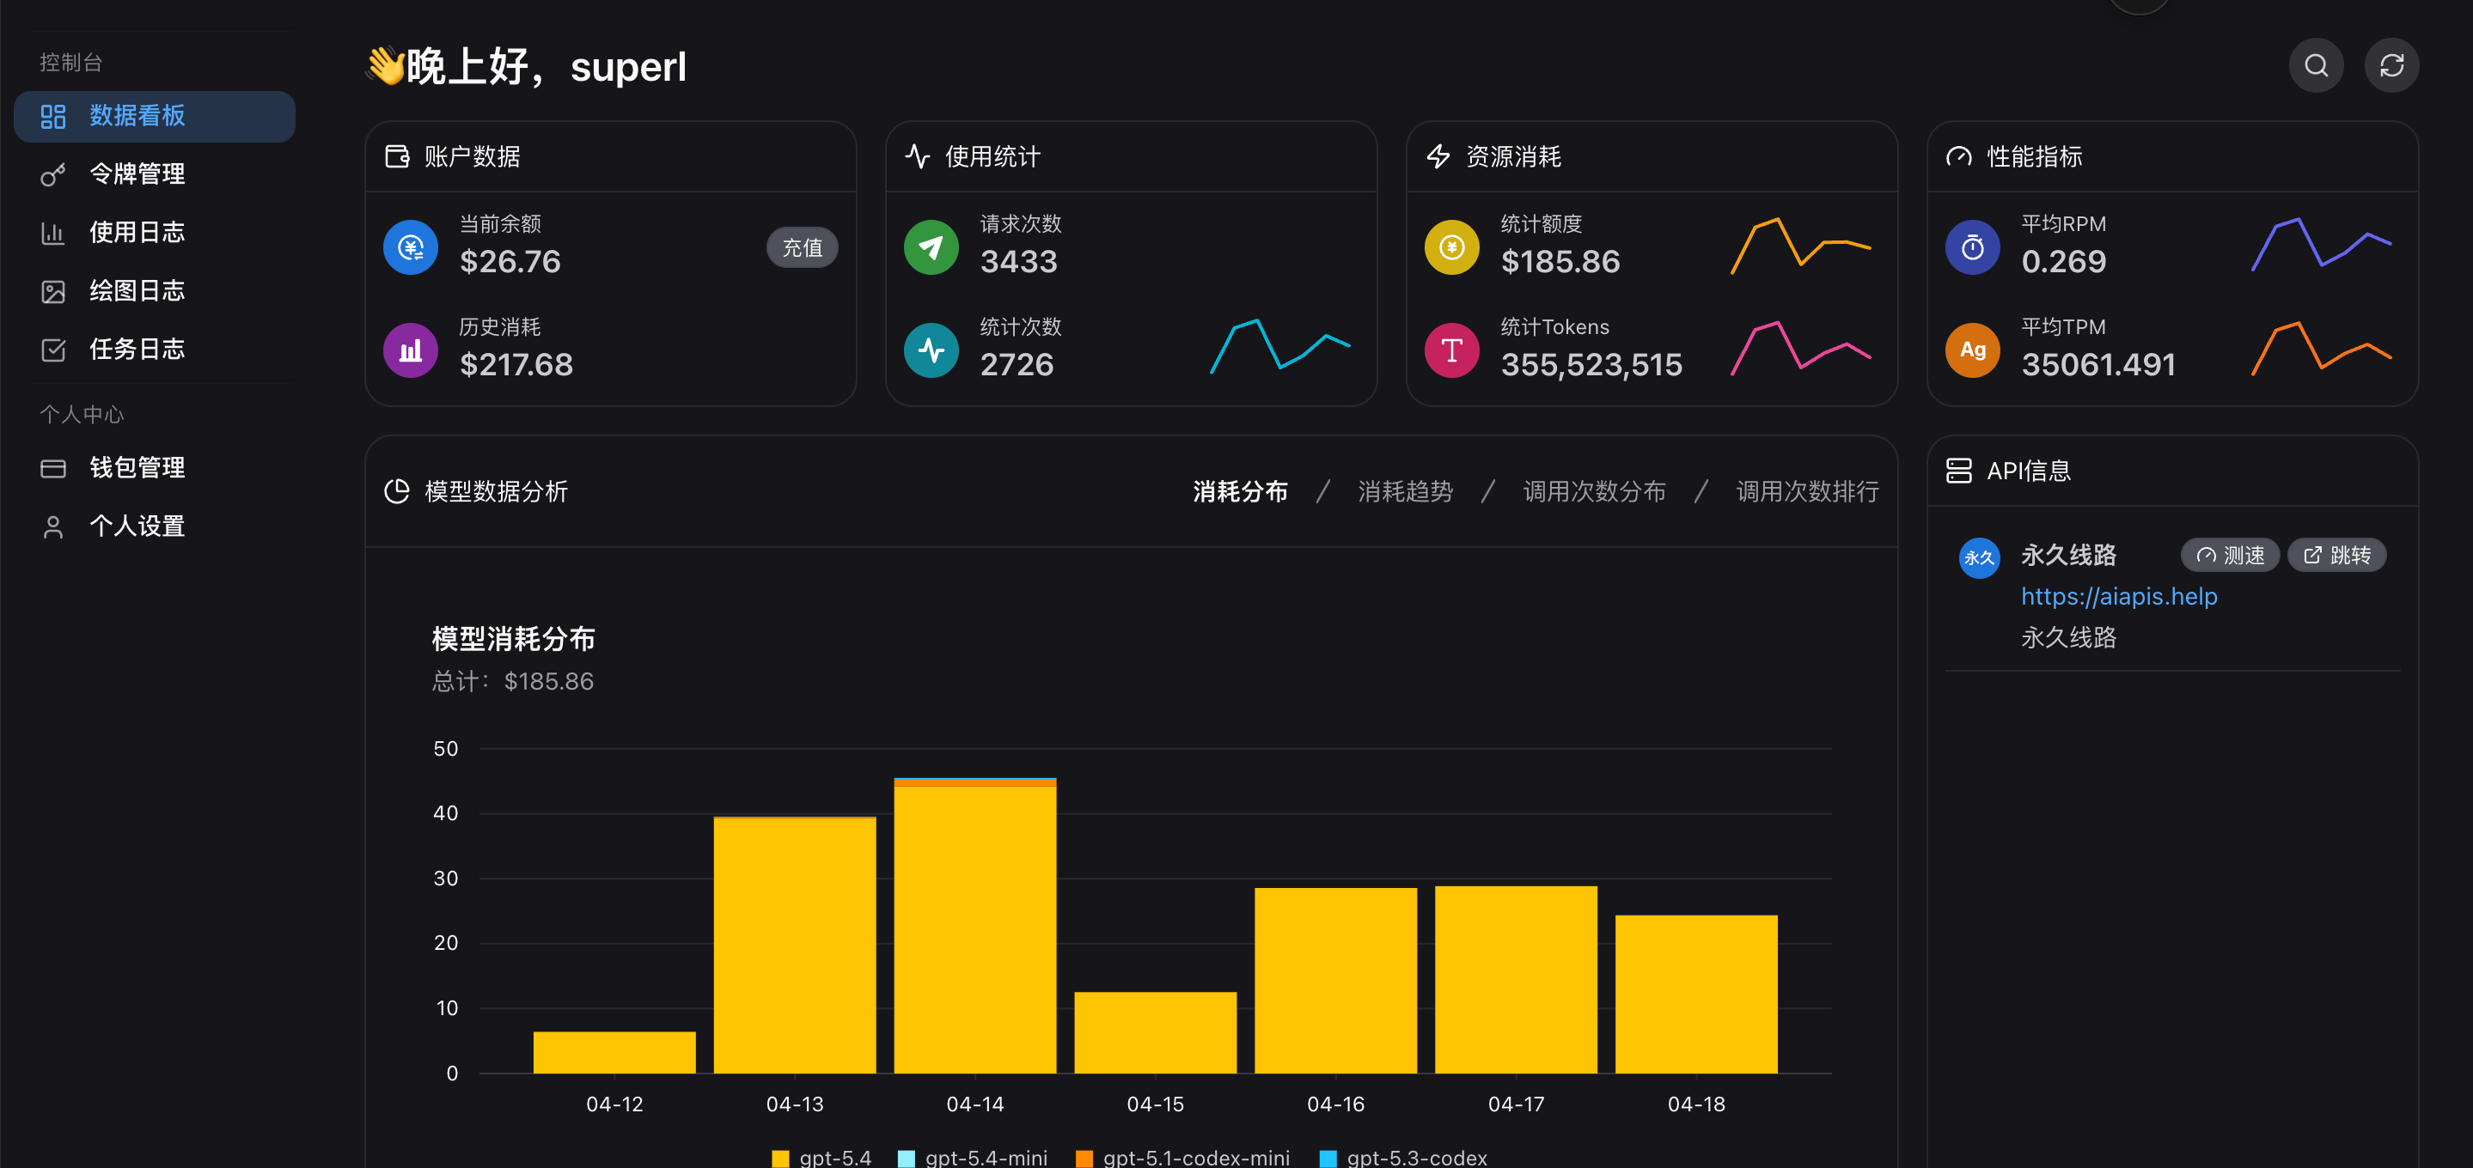The height and width of the screenshot is (1168, 2473).
Task: Switch to 消耗趋势 tab
Action: tap(1405, 491)
